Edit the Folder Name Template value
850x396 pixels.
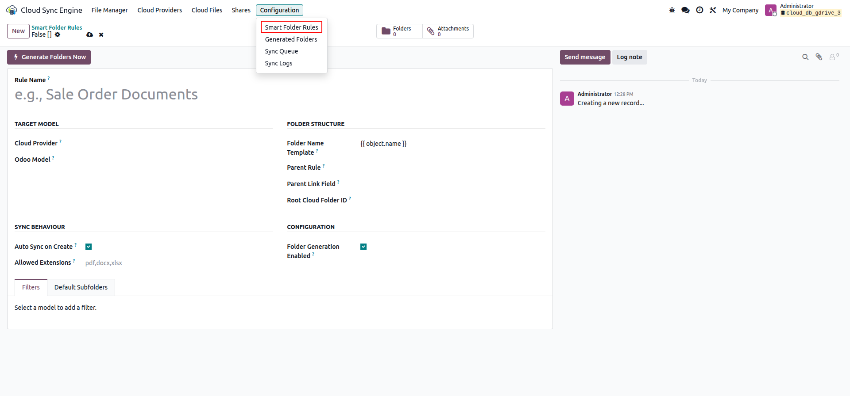click(452, 144)
